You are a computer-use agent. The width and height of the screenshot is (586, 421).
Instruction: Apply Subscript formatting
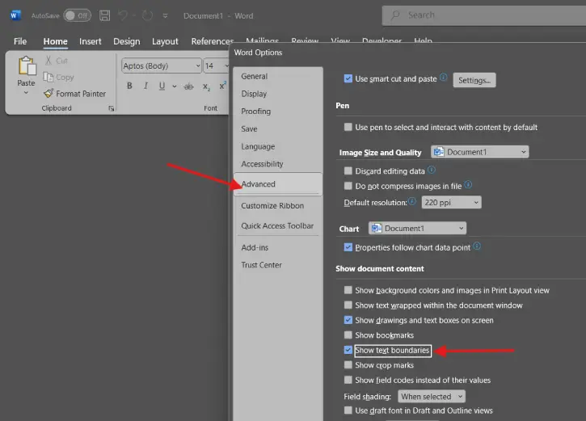click(206, 86)
